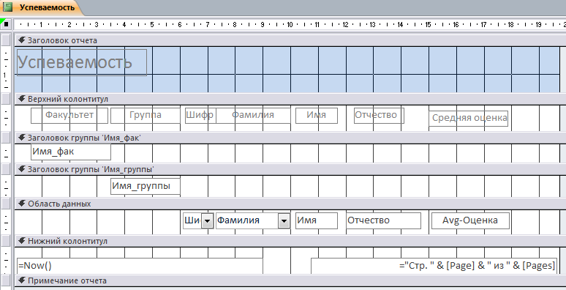This screenshot has width=566, height=290.
Task: Select the Avg-Оценка text box
Action: tap(470, 220)
